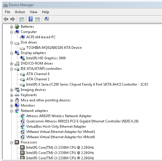Collapse the Computer node
Image resolution: width=162 pixels, height=161 pixels.
[x=11, y=32]
